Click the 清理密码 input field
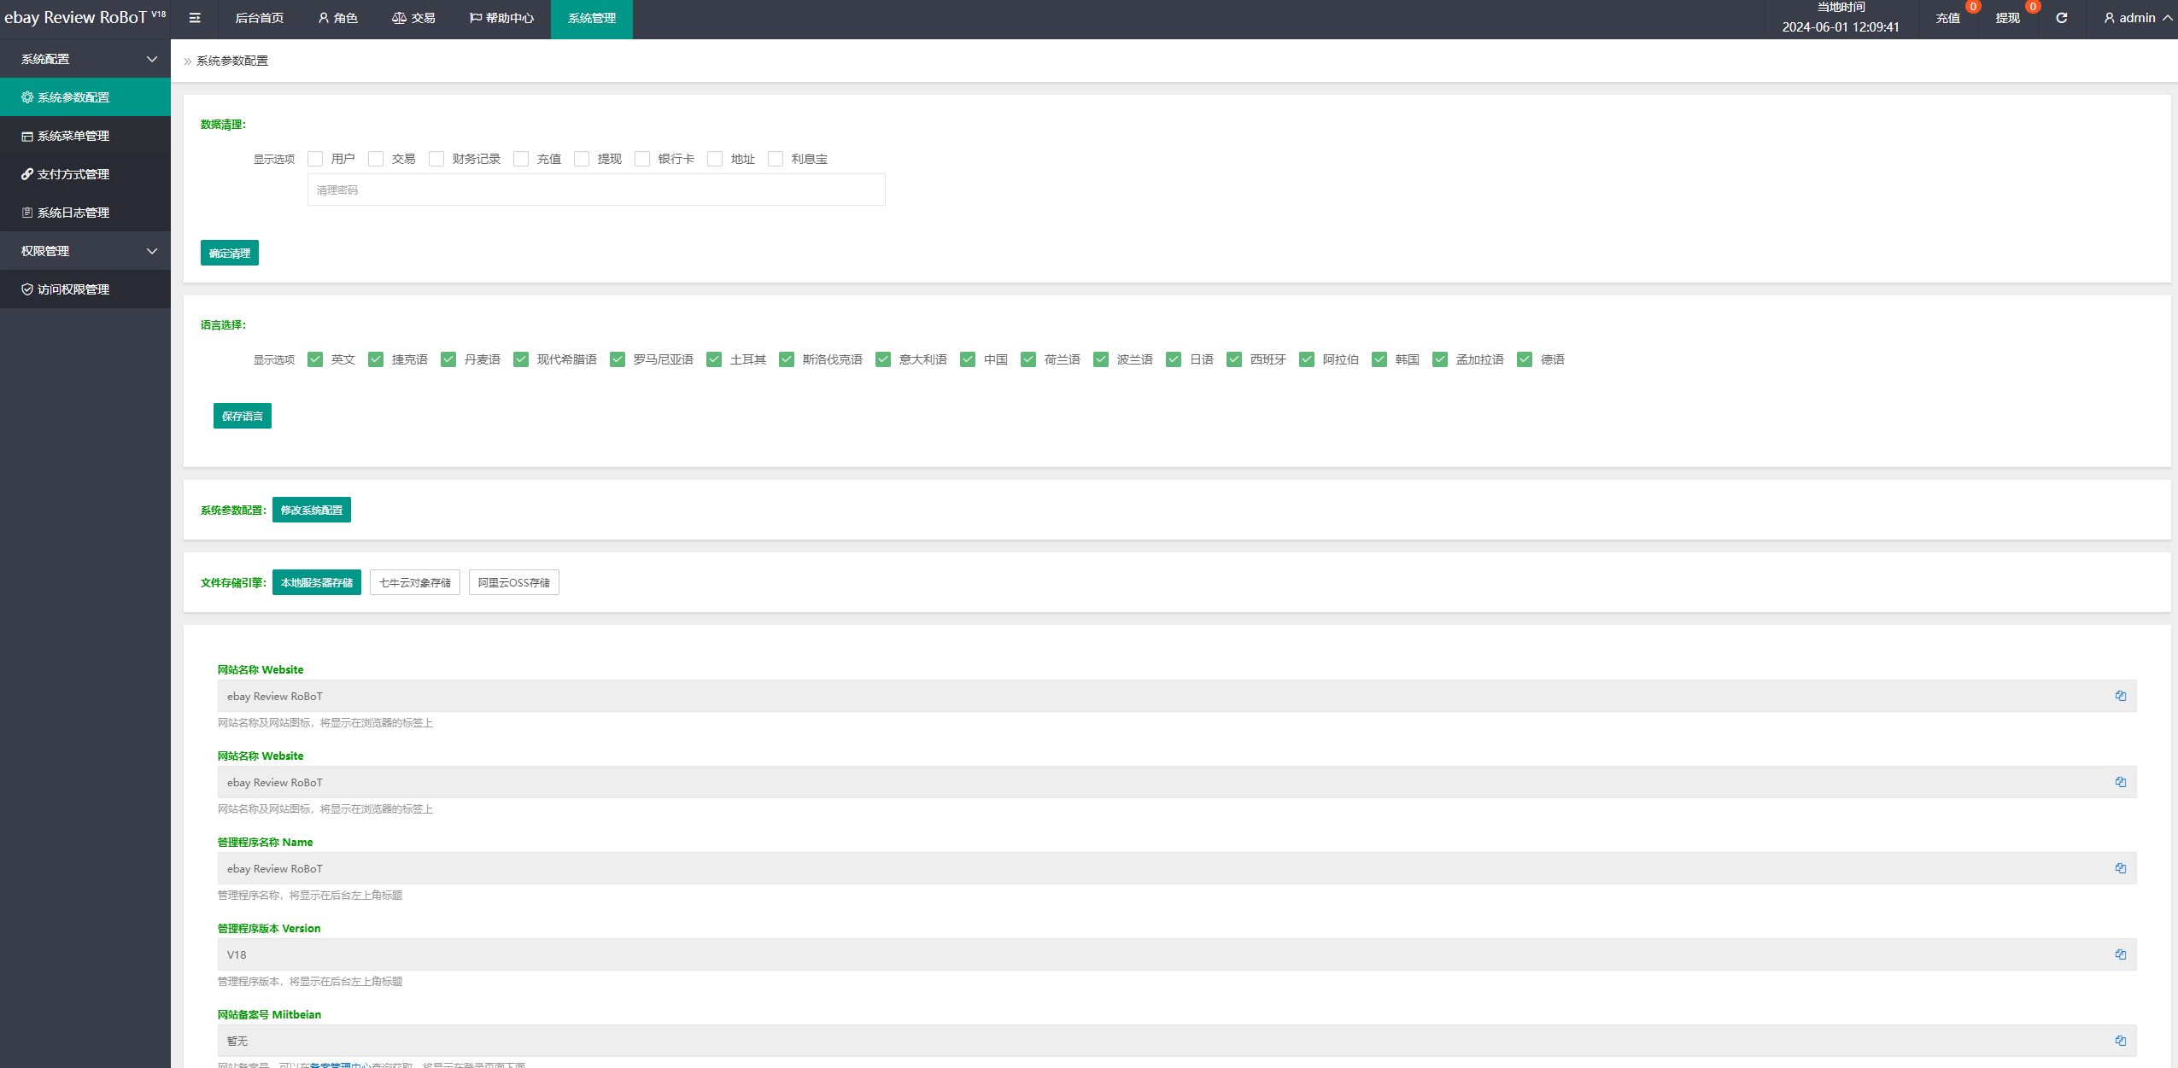2178x1068 pixels. coord(595,190)
